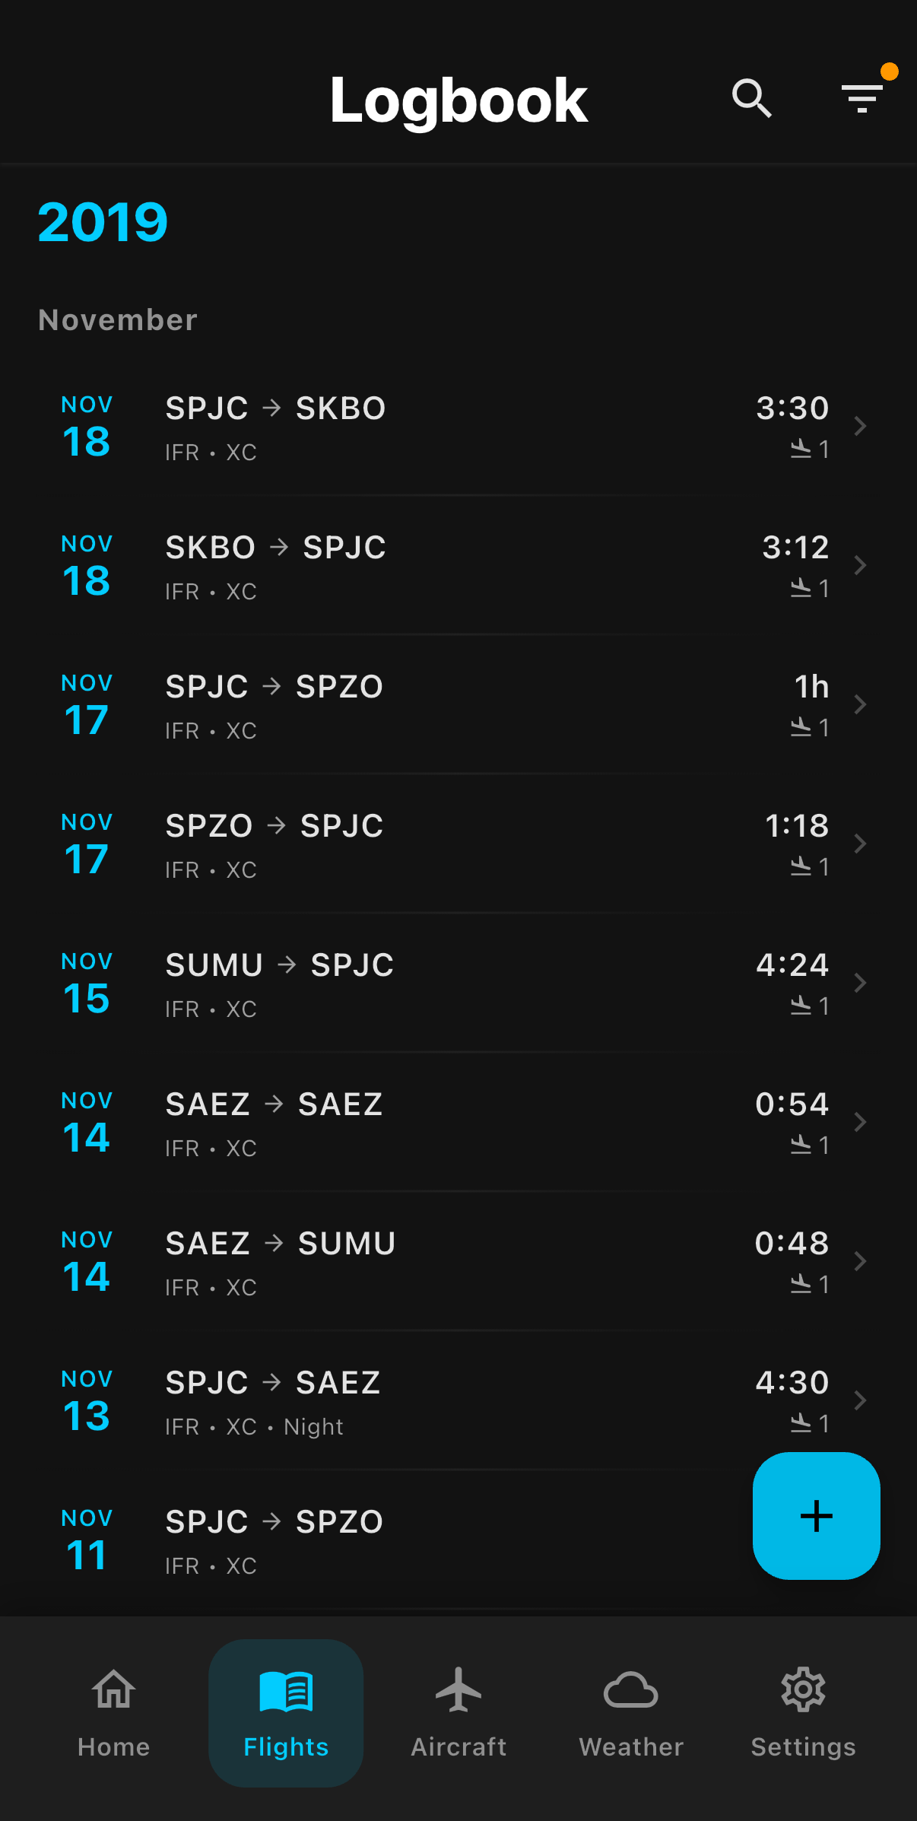
Task: Select the Flights logbook icon
Action: (x=286, y=1692)
